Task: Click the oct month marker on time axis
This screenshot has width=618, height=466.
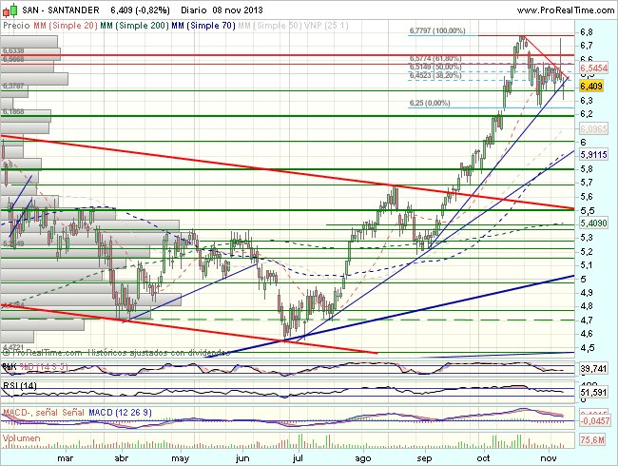Action: tap(483, 458)
